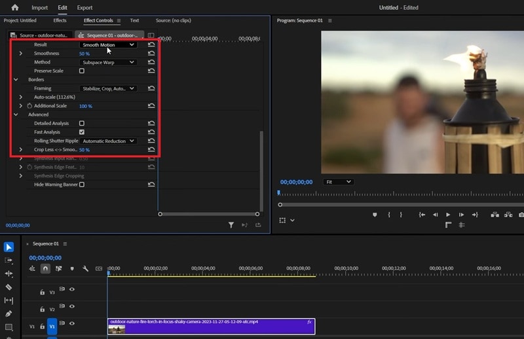Click the filter properties funnel icon

(x=231, y=225)
